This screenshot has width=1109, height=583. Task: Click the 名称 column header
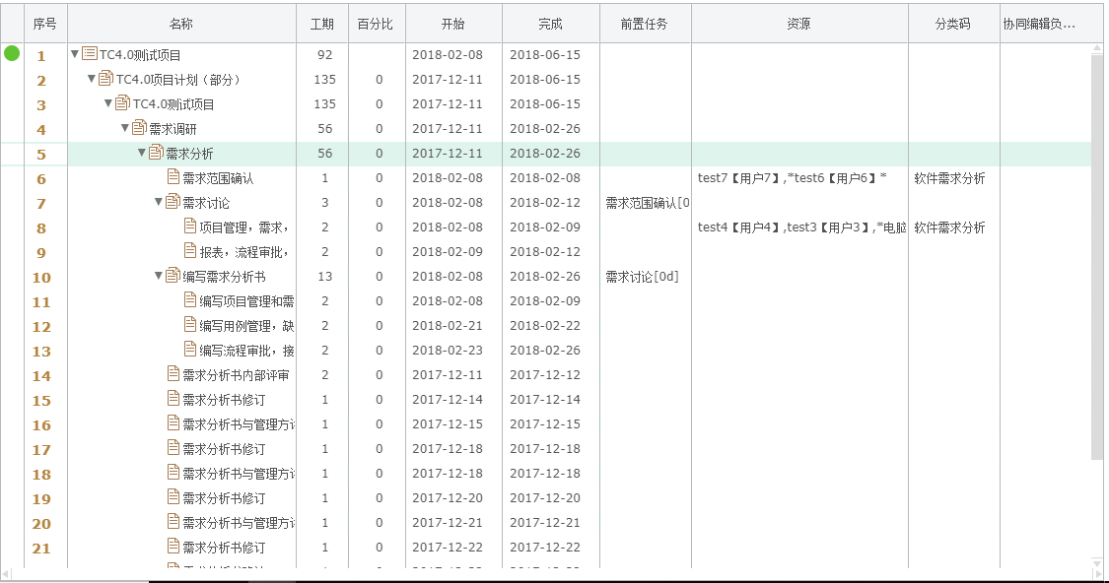(x=181, y=24)
